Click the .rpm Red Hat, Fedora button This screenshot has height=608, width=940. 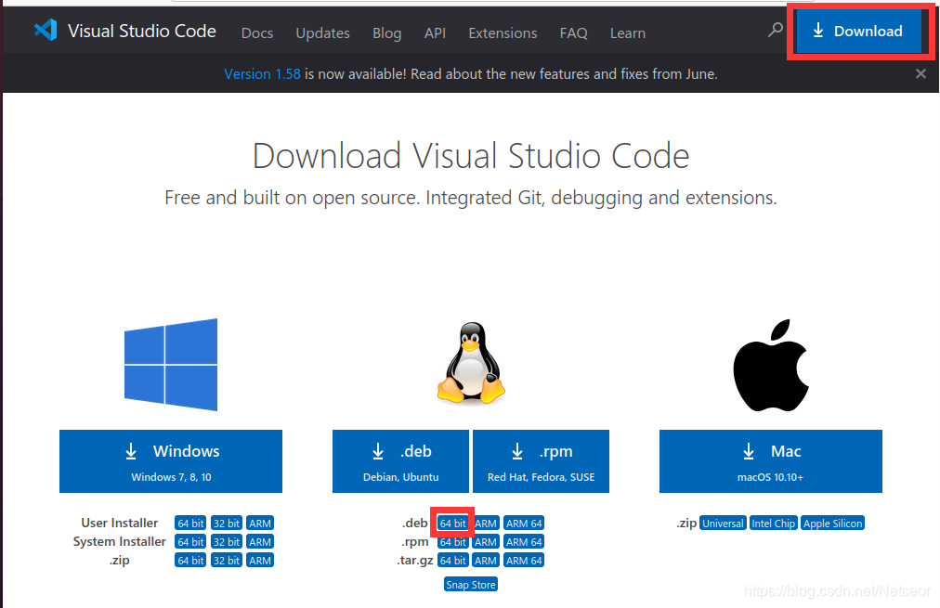point(541,461)
